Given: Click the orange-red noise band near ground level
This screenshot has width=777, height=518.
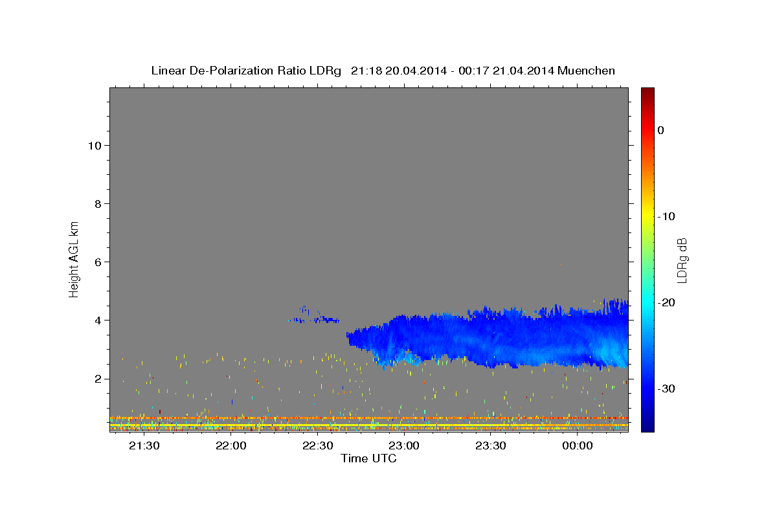Looking at the screenshot, I should [x=369, y=418].
